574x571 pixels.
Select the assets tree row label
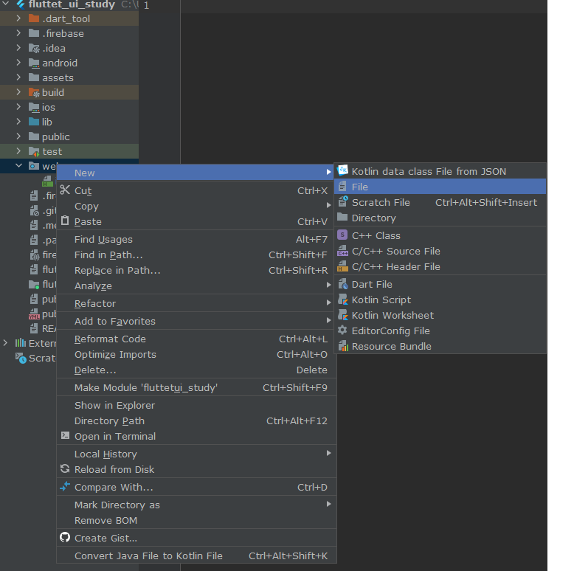(58, 77)
